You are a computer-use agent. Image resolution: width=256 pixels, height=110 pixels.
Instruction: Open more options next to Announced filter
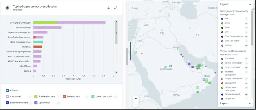tap(30, 97)
